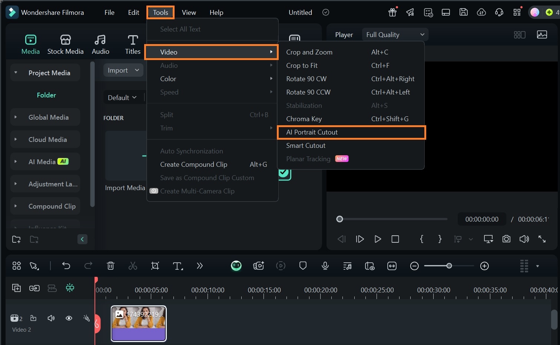Select the clip thumbnail on Video 2 track

(139, 324)
